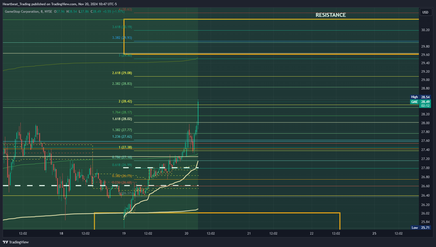Click 29.40 on the price axis

[x=425, y=63]
